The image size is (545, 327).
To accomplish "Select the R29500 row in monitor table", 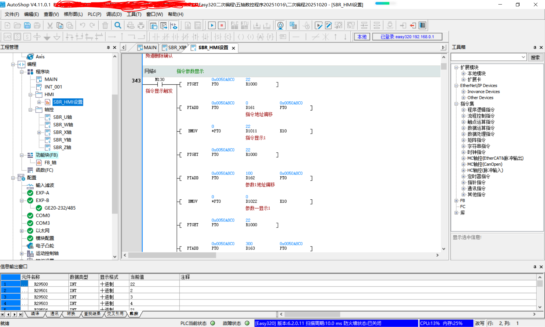I will (x=41, y=284).
